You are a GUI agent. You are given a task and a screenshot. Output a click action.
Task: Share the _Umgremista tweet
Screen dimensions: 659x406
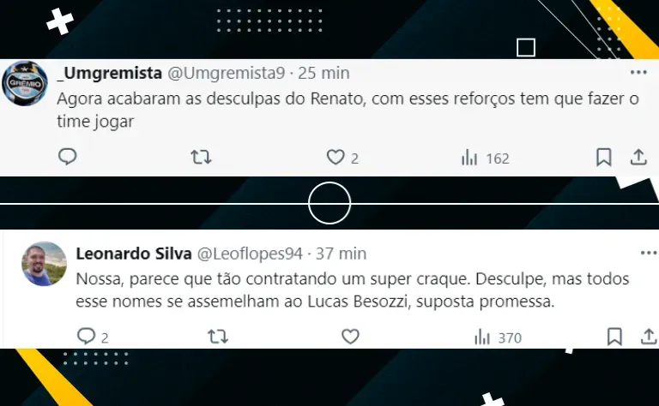pyautogui.click(x=638, y=158)
